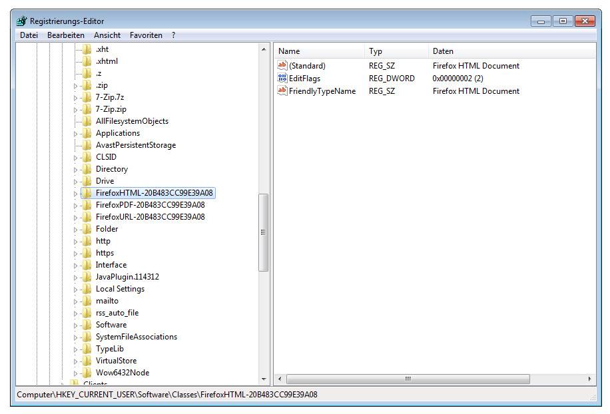Select the VirtualStore registry key
Image resolution: width=610 pixels, height=414 pixels.
(116, 361)
